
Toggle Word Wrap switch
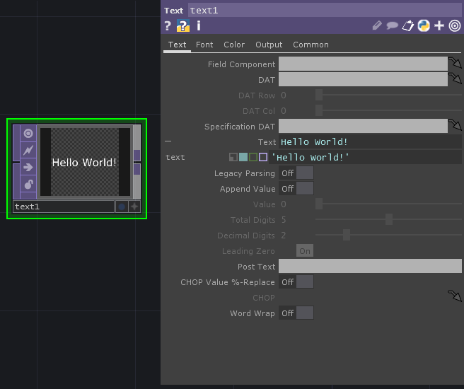pos(296,313)
